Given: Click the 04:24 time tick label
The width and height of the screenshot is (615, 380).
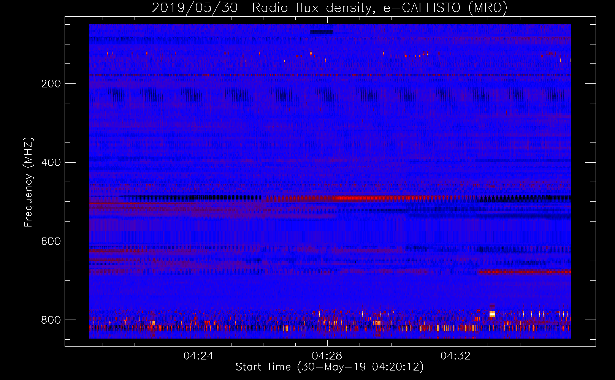Looking at the screenshot, I should [x=198, y=356].
